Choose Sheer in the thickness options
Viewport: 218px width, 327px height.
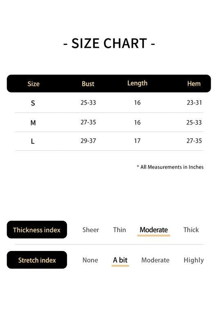click(x=90, y=230)
